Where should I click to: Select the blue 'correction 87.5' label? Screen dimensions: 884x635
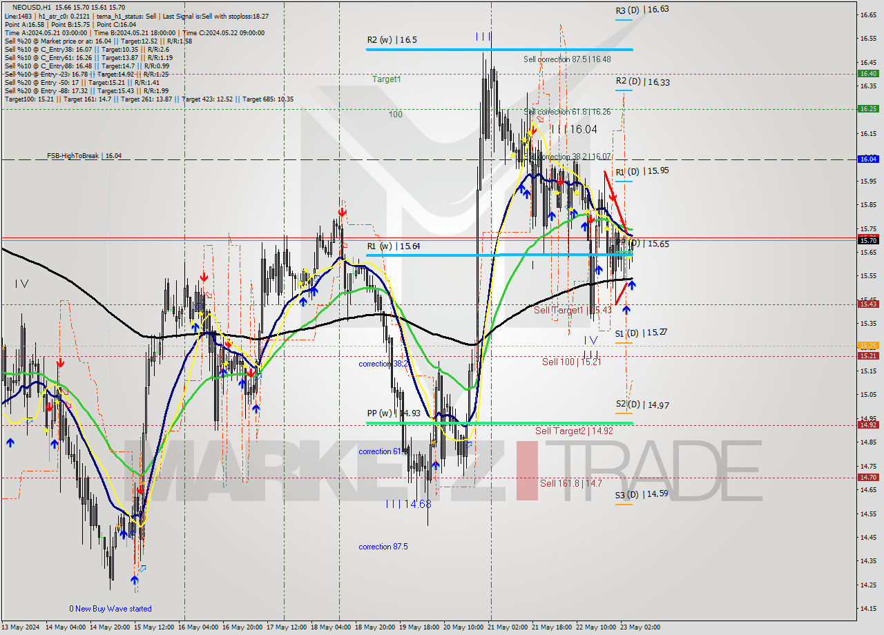point(383,547)
